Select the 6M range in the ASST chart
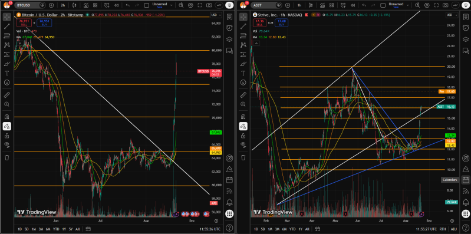This screenshot has height=234, width=471. [x=284, y=229]
